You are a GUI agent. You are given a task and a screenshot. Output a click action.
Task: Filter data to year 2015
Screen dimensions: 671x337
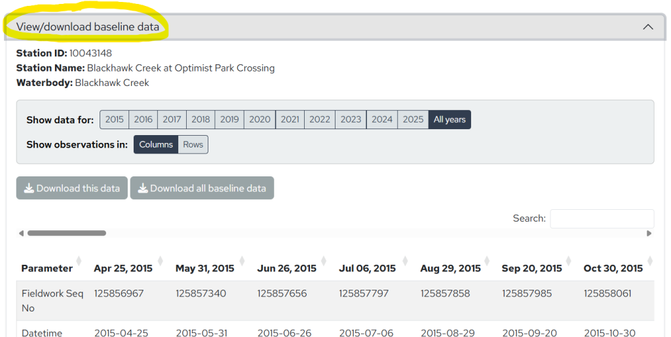(114, 119)
